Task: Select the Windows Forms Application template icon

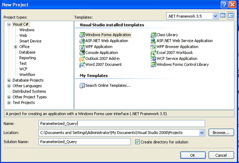Action: click(82, 35)
